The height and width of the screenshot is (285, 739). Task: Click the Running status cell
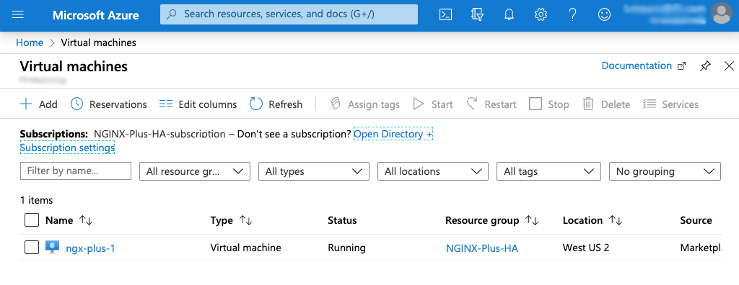[346, 248]
